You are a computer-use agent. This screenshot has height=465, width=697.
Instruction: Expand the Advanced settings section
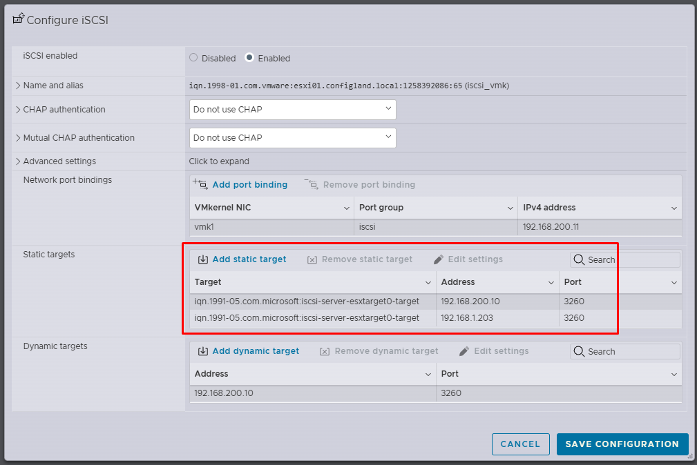18,161
